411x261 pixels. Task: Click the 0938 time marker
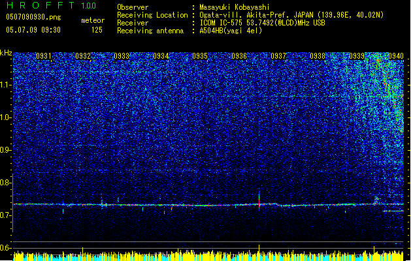pyautogui.click(x=318, y=56)
